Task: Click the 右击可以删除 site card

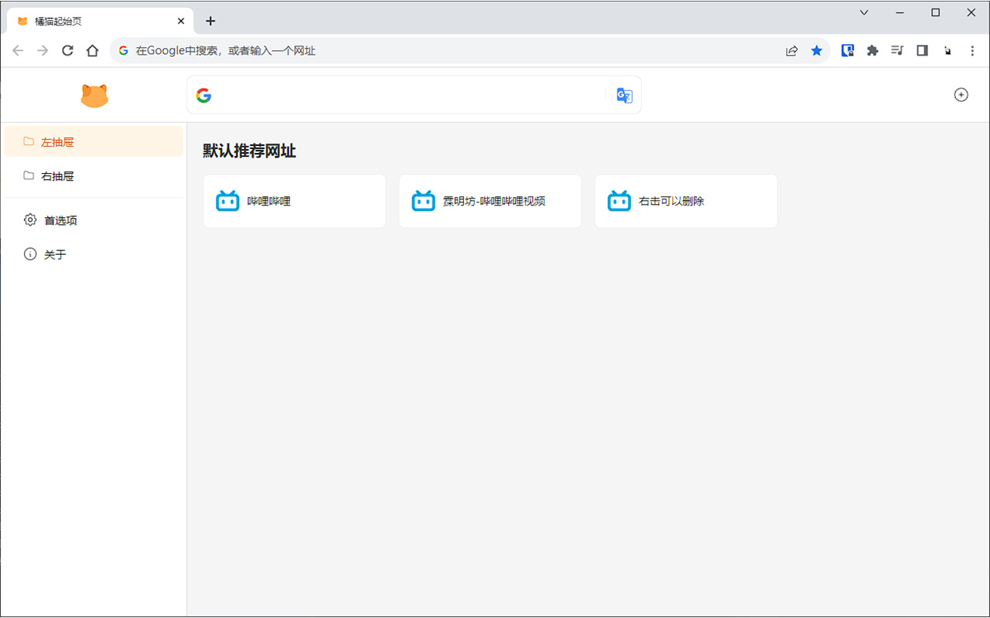Action: click(685, 200)
